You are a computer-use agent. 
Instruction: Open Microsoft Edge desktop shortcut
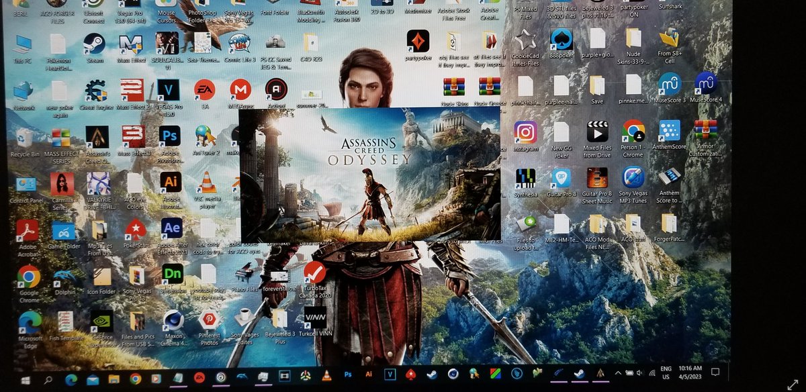[30, 329]
